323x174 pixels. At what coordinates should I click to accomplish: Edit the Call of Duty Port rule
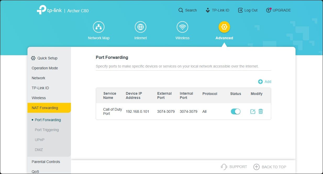click(252, 111)
